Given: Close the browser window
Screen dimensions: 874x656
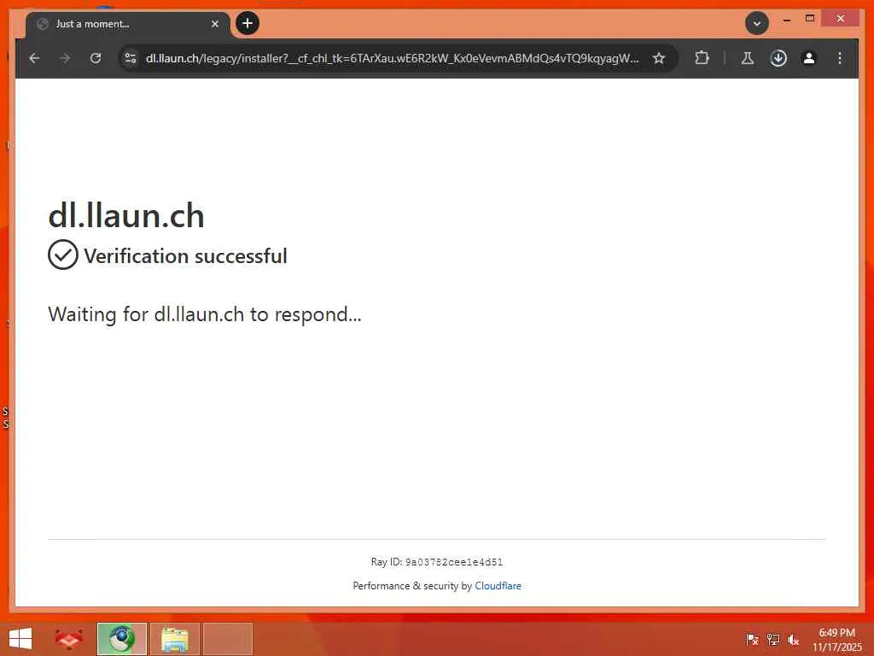Looking at the screenshot, I should 841,19.
